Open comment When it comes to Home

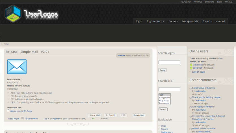(204, 128)
